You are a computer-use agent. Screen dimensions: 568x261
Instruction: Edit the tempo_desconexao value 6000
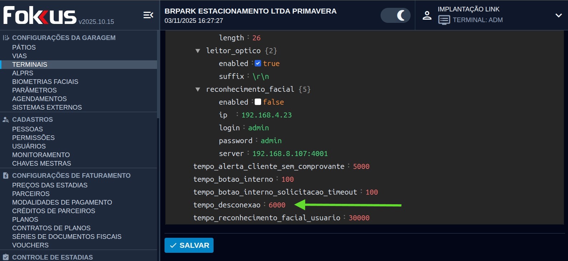coord(277,205)
